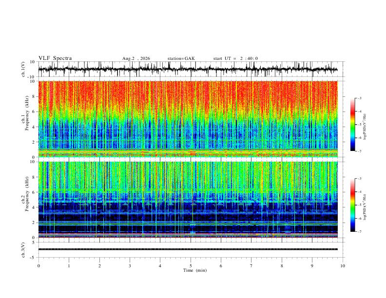
Task: Click the ch.3 flat voltage trace
Action: (188, 249)
